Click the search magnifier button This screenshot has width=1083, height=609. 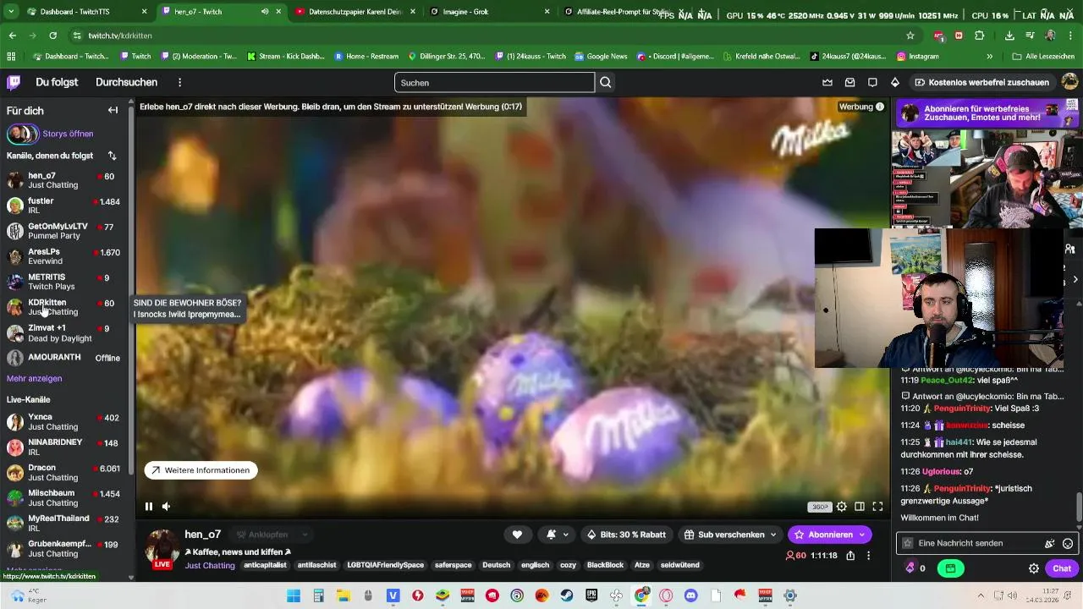[x=606, y=82]
